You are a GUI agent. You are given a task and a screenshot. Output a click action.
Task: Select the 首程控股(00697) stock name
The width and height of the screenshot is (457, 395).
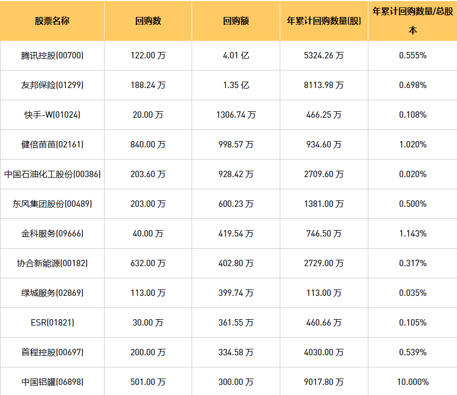(52, 352)
